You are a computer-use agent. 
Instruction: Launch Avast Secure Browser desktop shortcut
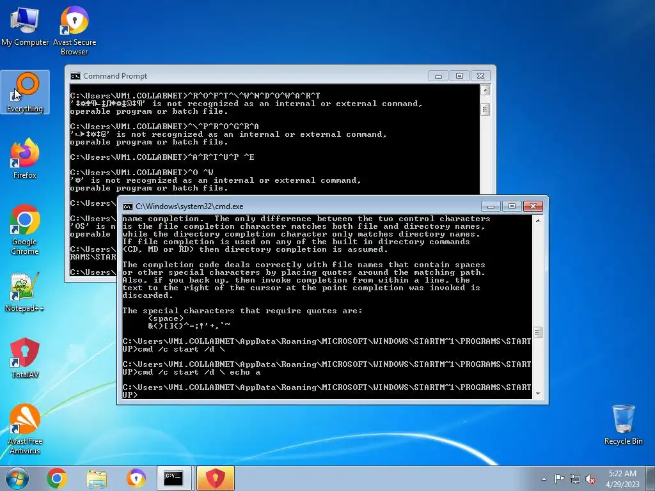pos(74,30)
